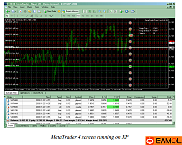Select the text label tool

pos(46,16)
